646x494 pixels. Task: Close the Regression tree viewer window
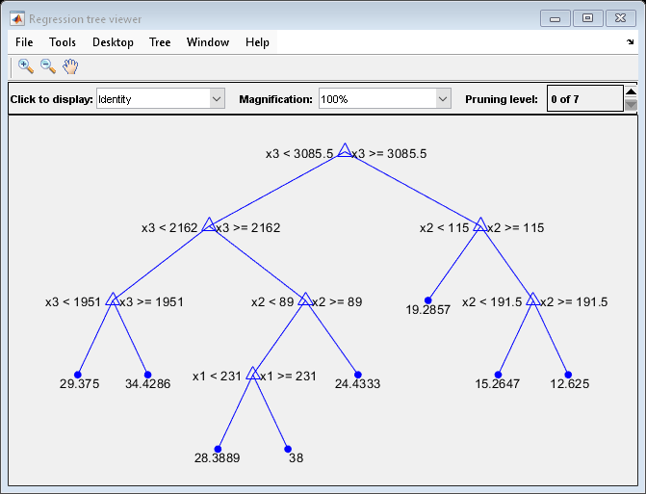(620, 18)
